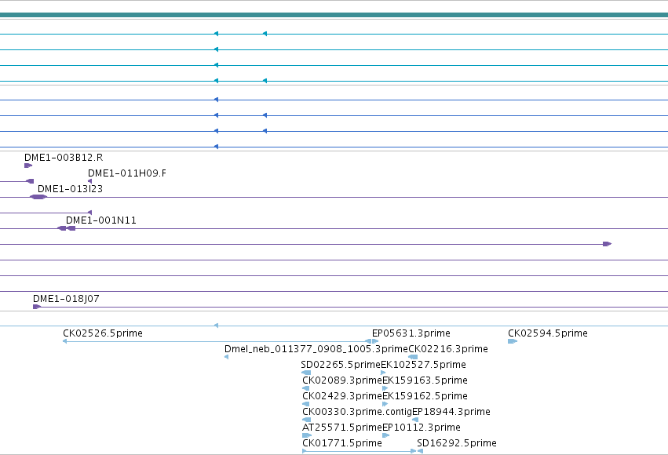This screenshot has width=668, height=455.
Task: Select the CK02089.3prime label
Action: point(342,380)
